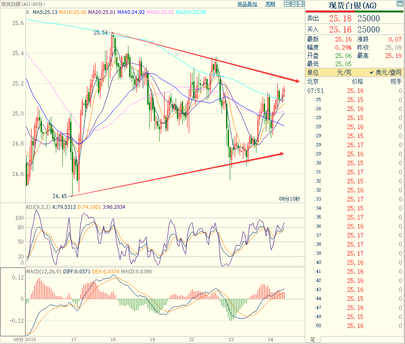Select the MACD(12,26,9) indicator label

coord(43,272)
